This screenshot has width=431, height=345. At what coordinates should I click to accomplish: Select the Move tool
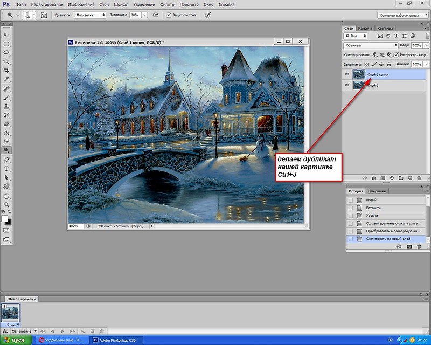[6, 35]
